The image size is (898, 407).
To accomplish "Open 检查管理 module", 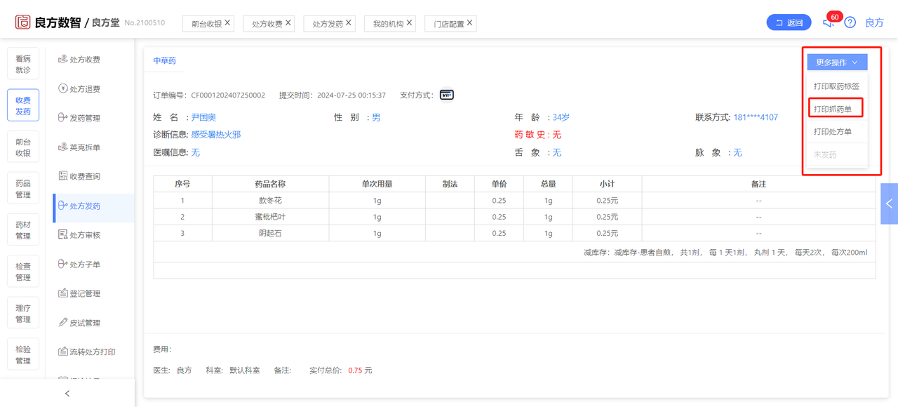I will 23,272.
